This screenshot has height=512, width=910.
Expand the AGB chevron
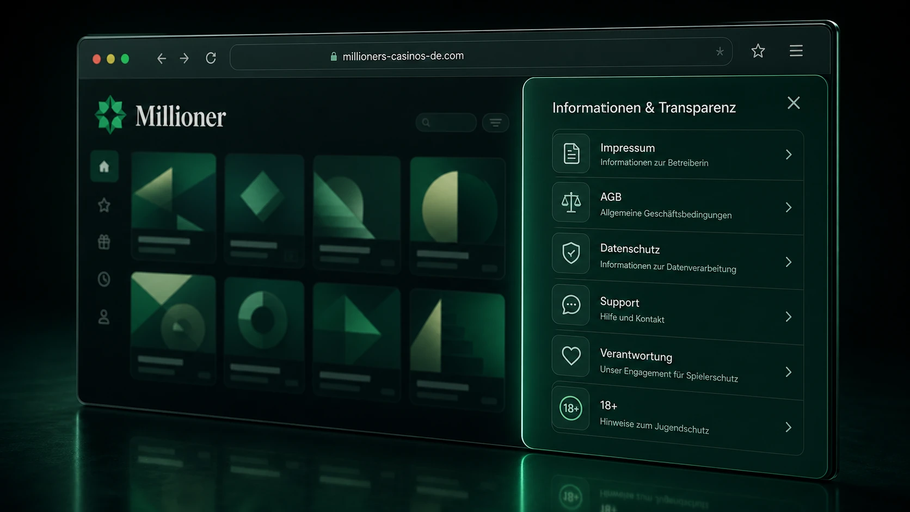pos(789,207)
